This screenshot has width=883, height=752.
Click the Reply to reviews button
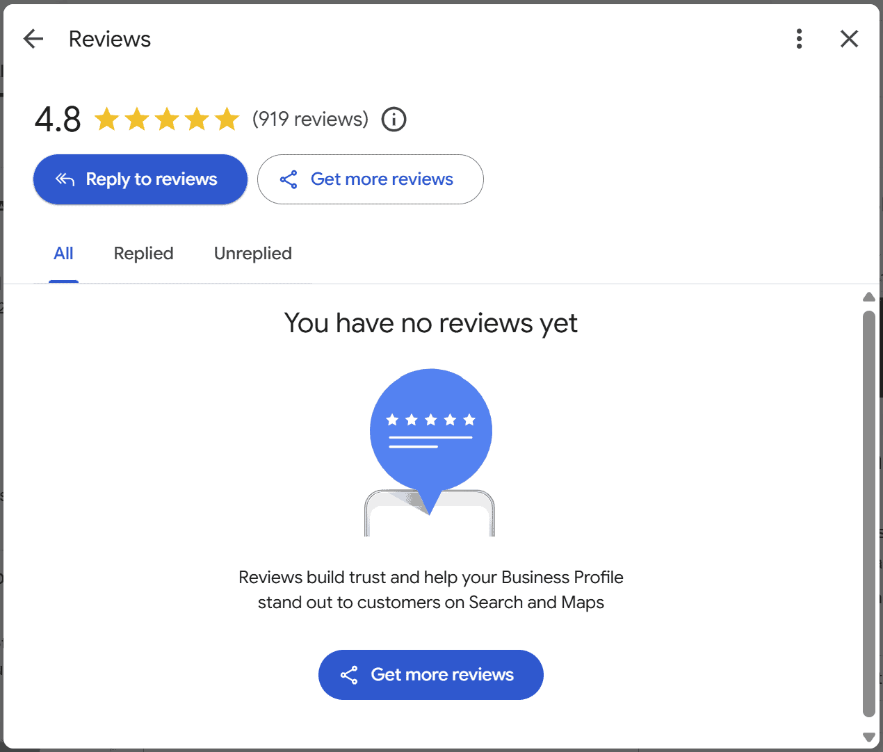(140, 179)
